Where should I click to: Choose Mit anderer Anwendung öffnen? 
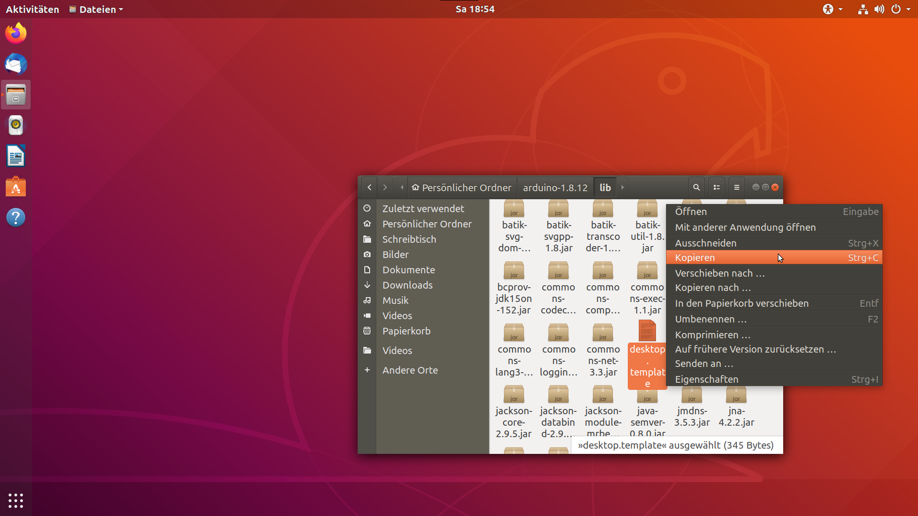[774, 227]
